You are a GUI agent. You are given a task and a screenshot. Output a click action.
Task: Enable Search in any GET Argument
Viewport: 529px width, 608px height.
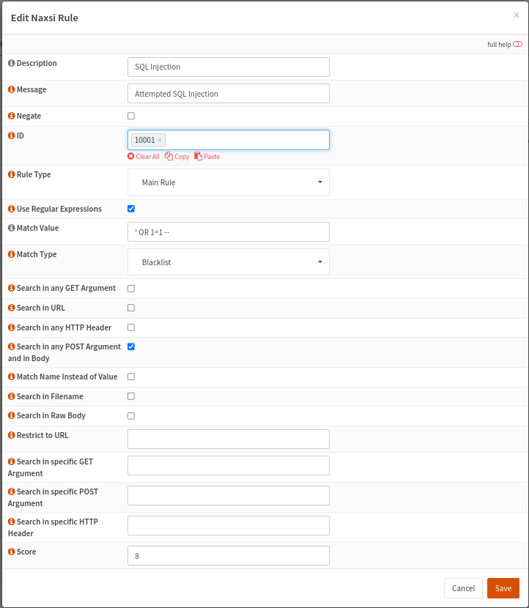tap(130, 288)
